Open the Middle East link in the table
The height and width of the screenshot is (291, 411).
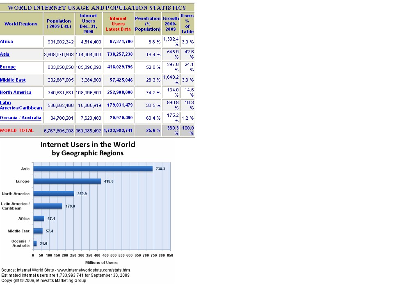(x=13, y=80)
